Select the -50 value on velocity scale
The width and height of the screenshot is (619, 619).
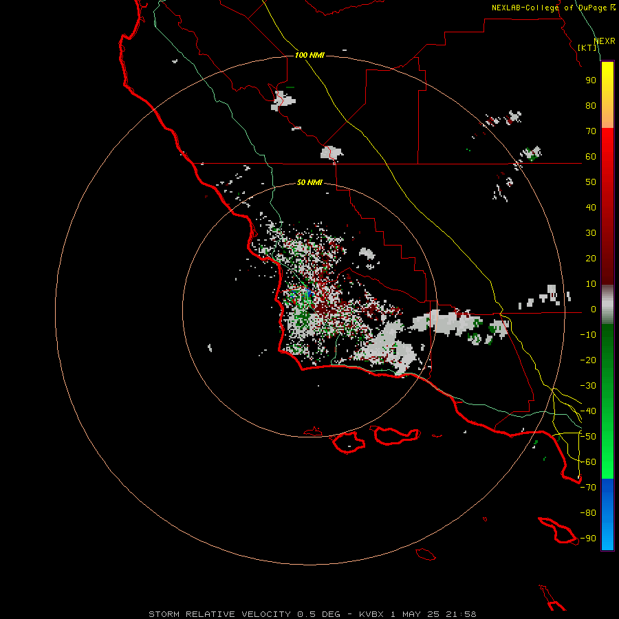coord(588,437)
